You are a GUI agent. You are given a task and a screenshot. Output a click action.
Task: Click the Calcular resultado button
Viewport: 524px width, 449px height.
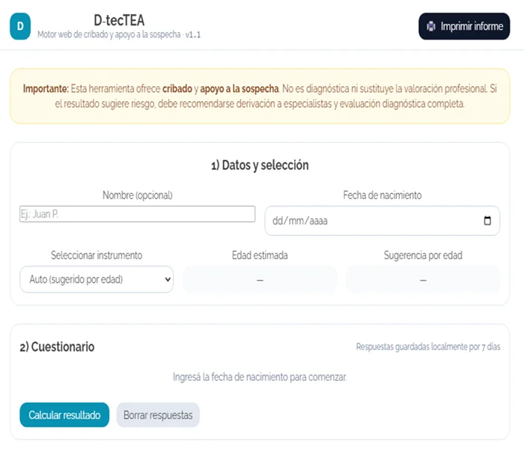click(64, 415)
